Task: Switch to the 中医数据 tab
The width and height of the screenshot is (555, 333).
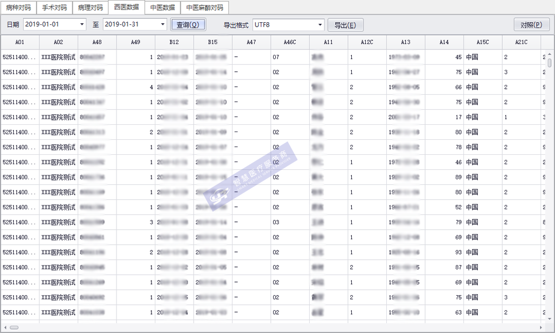Action: point(162,8)
